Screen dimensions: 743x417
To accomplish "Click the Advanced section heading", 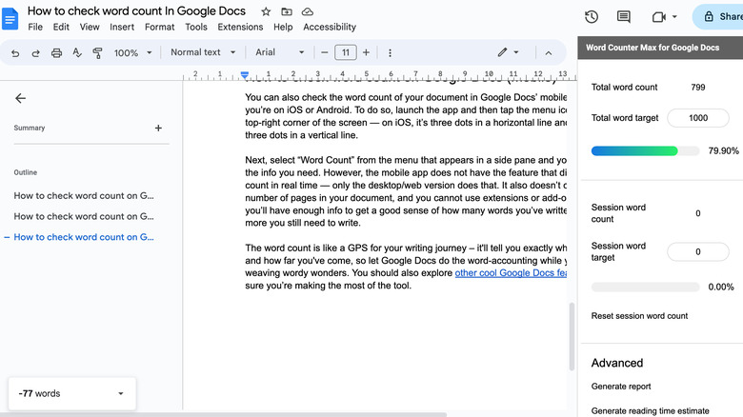I will 617,363.
